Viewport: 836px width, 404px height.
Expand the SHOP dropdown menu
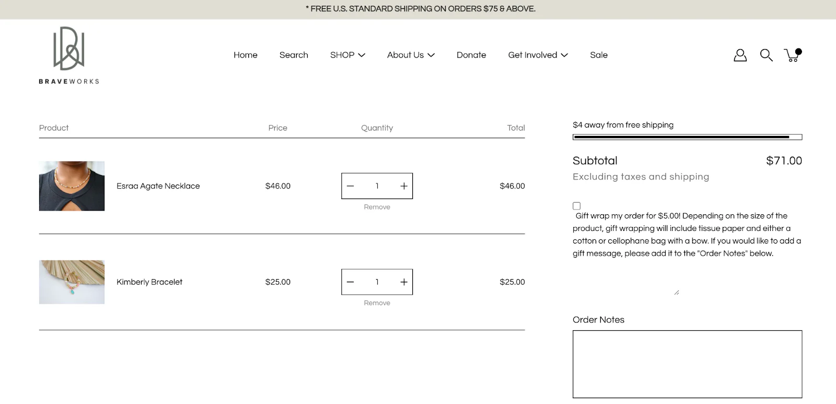pos(347,55)
